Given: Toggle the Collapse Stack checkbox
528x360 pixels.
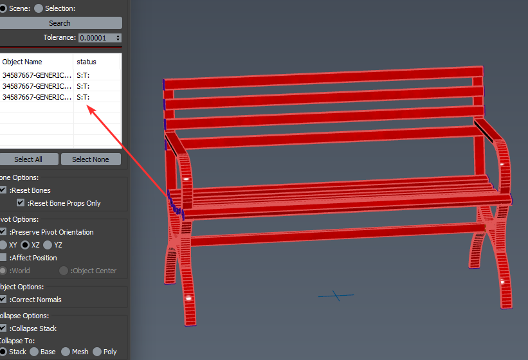Looking at the screenshot, I should coord(3,328).
